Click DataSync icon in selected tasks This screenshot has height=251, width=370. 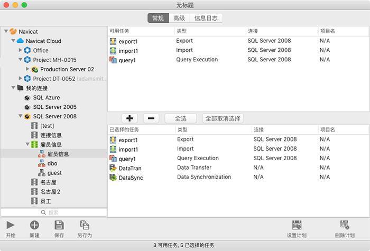coord(113,178)
